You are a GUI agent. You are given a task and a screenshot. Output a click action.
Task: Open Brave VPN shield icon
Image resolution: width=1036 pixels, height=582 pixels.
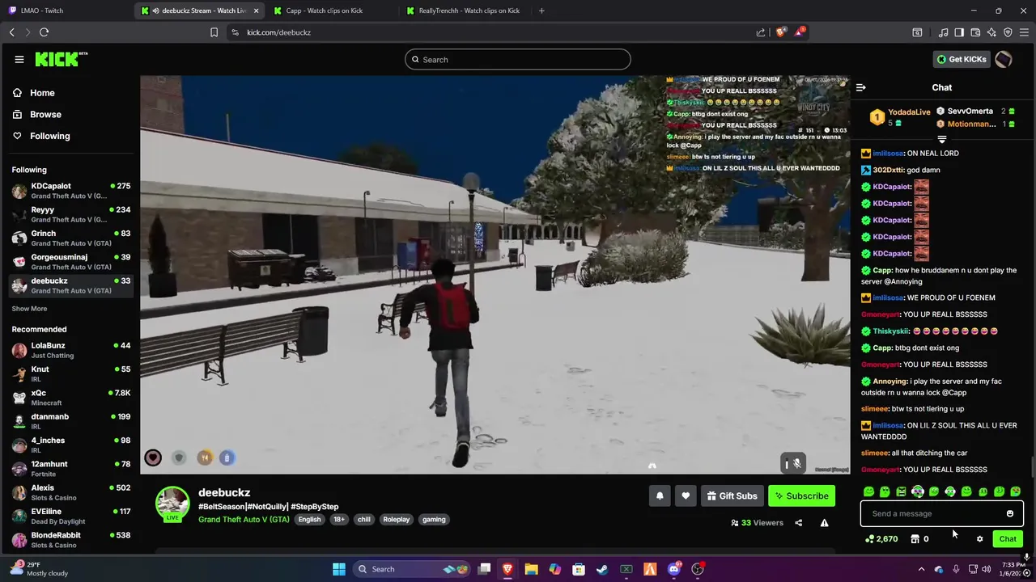[1008, 32]
